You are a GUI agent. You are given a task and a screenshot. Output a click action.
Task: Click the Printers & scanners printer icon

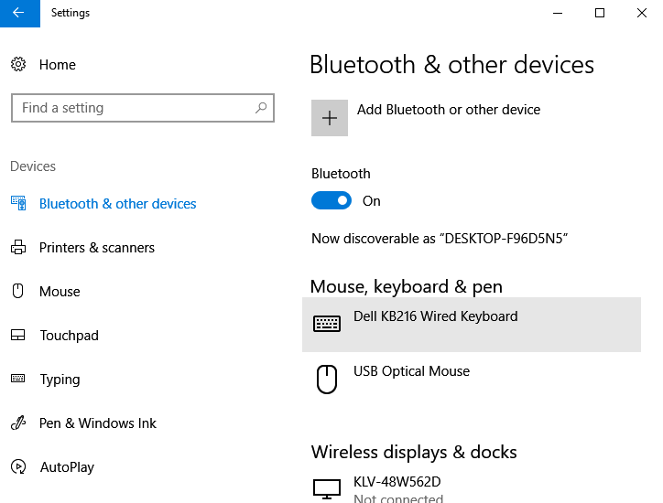[x=18, y=247]
